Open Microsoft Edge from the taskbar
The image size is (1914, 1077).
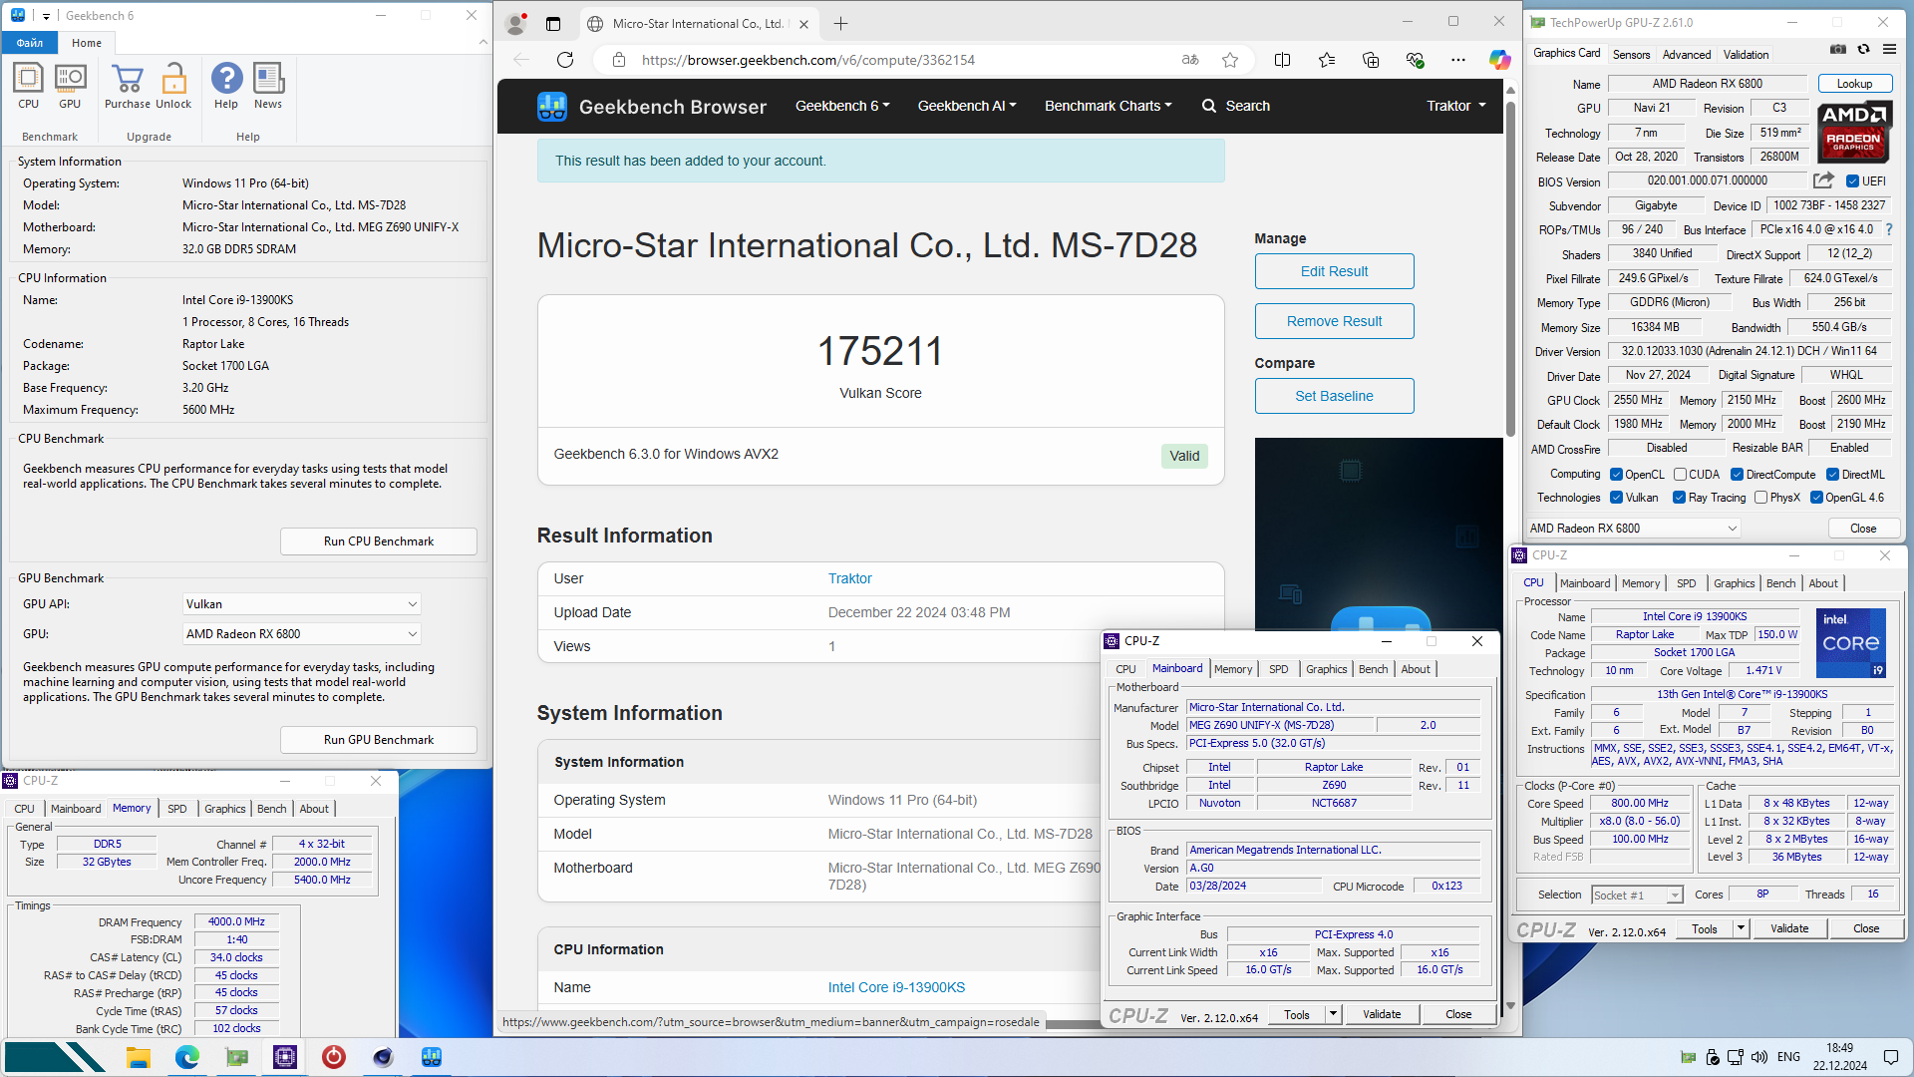coord(187,1057)
